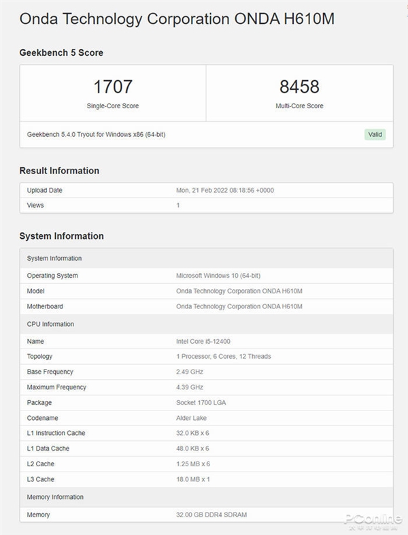Click the 'L3 Cache' row label
The height and width of the screenshot is (535, 408).
41,479
